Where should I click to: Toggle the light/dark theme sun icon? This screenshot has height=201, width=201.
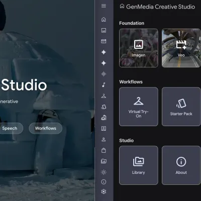pos(104,172)
